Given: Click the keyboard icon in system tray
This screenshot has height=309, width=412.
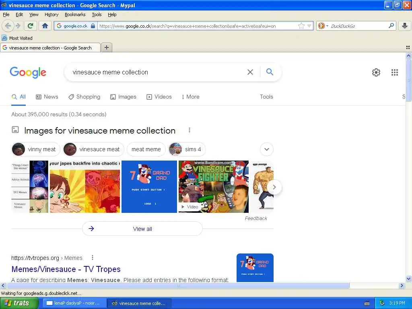Looking at the screenshot, I should pos(367,303).
